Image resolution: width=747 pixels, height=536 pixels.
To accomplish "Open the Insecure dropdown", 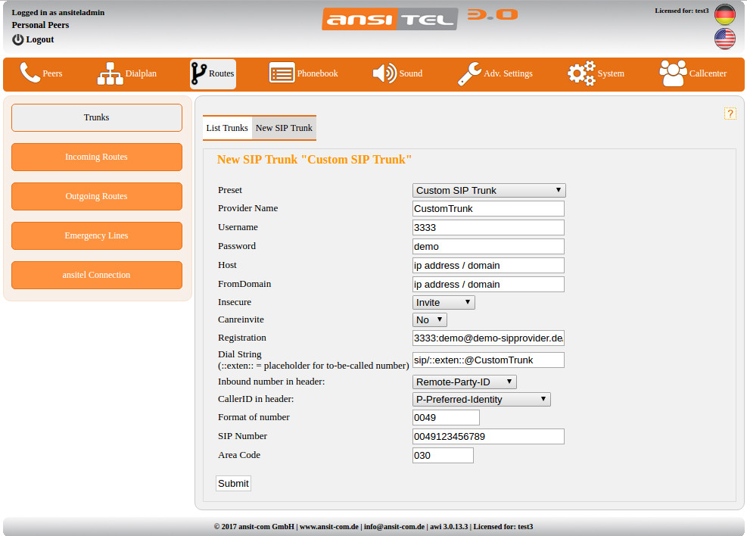I will (444, 302).
